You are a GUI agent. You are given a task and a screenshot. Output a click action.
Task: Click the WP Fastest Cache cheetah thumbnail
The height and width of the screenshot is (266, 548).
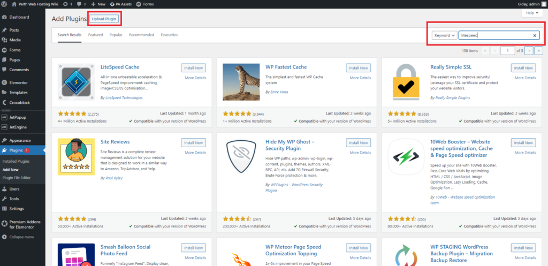pyautogui.click(x=241, y=82)
